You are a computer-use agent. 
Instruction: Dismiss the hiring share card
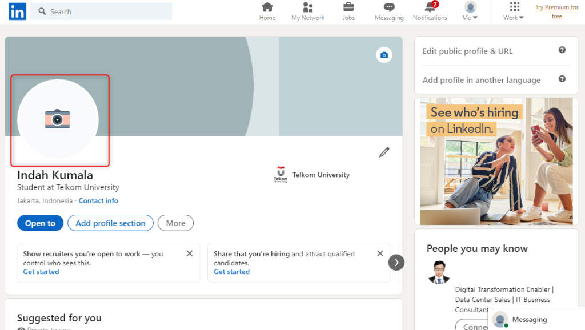(x=380, y=253)
